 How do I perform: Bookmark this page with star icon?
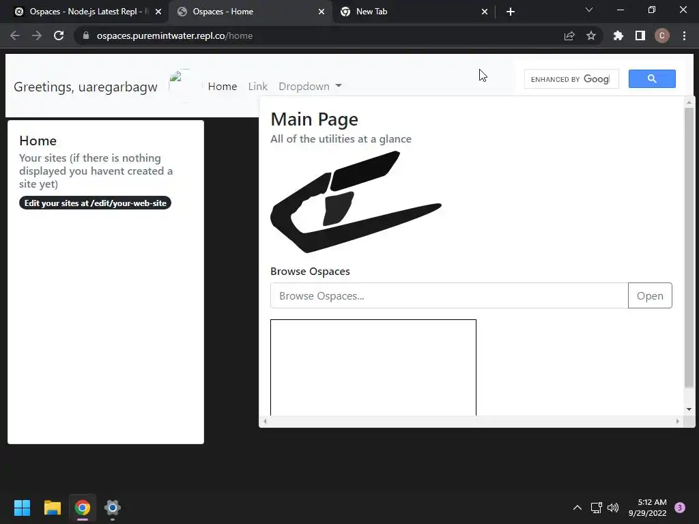coord(591,35)
